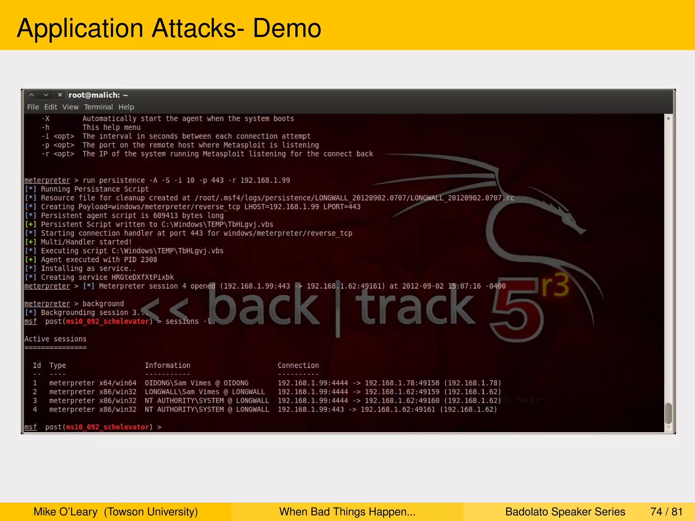Image resolution: width=695 pixels, height=521 pixels.
Task: Click session 1 connection '192.168.1.78:49158' entry
Action: tap(389, 383)
